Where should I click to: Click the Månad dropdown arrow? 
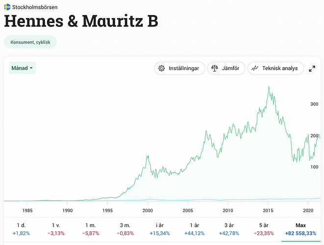pos(31,68)
